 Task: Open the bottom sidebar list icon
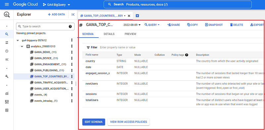[x=7, y=110]
